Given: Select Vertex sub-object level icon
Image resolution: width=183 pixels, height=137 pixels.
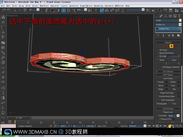Looking at the screenshot, I should click(x=160, y=46).
